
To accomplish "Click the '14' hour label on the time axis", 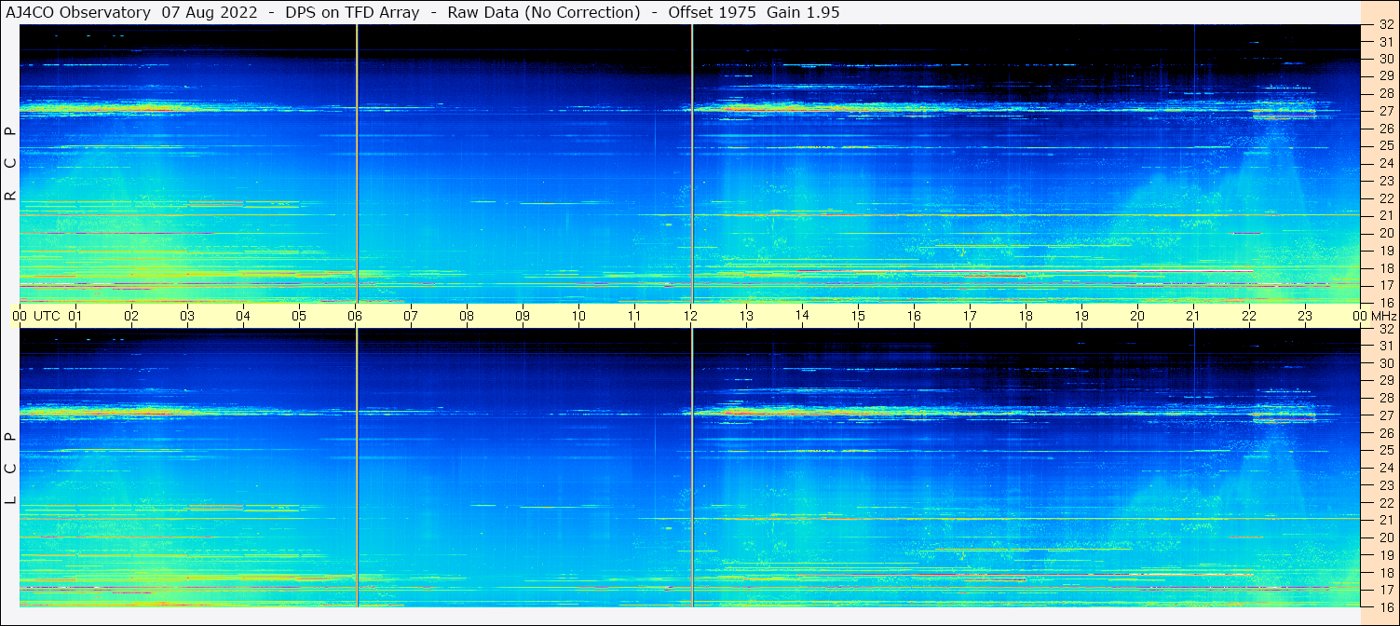I will pyautogui.click(x=802, y=316).
